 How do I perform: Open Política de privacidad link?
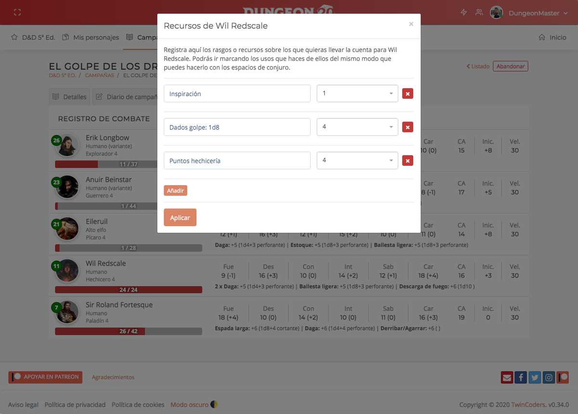point(75,405)
